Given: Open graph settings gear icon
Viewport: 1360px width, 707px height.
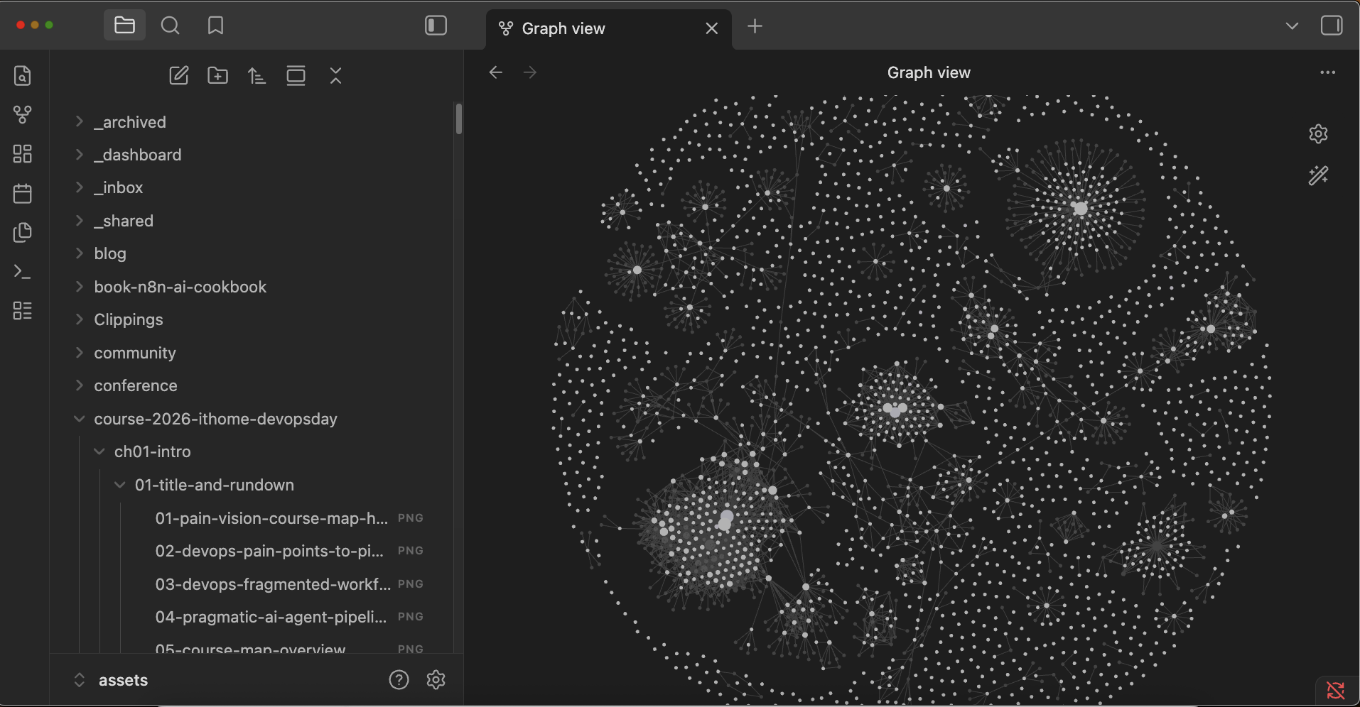Looking at the screenshot, I should (1319, 133).
